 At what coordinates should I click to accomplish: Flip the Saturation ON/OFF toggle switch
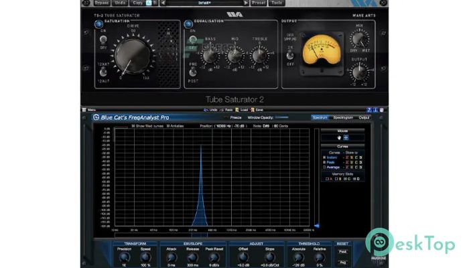103,39
